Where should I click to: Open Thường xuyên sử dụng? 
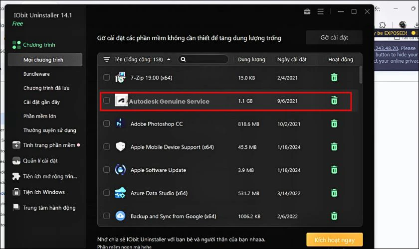(x=49, y=130)
